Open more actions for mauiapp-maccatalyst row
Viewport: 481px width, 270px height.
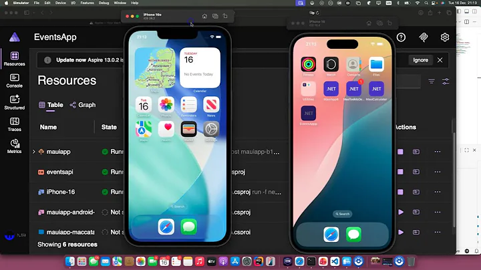click(438, 233)
